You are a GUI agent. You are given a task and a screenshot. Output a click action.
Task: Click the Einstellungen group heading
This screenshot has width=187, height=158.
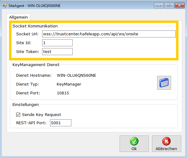[x=26, y=104]
